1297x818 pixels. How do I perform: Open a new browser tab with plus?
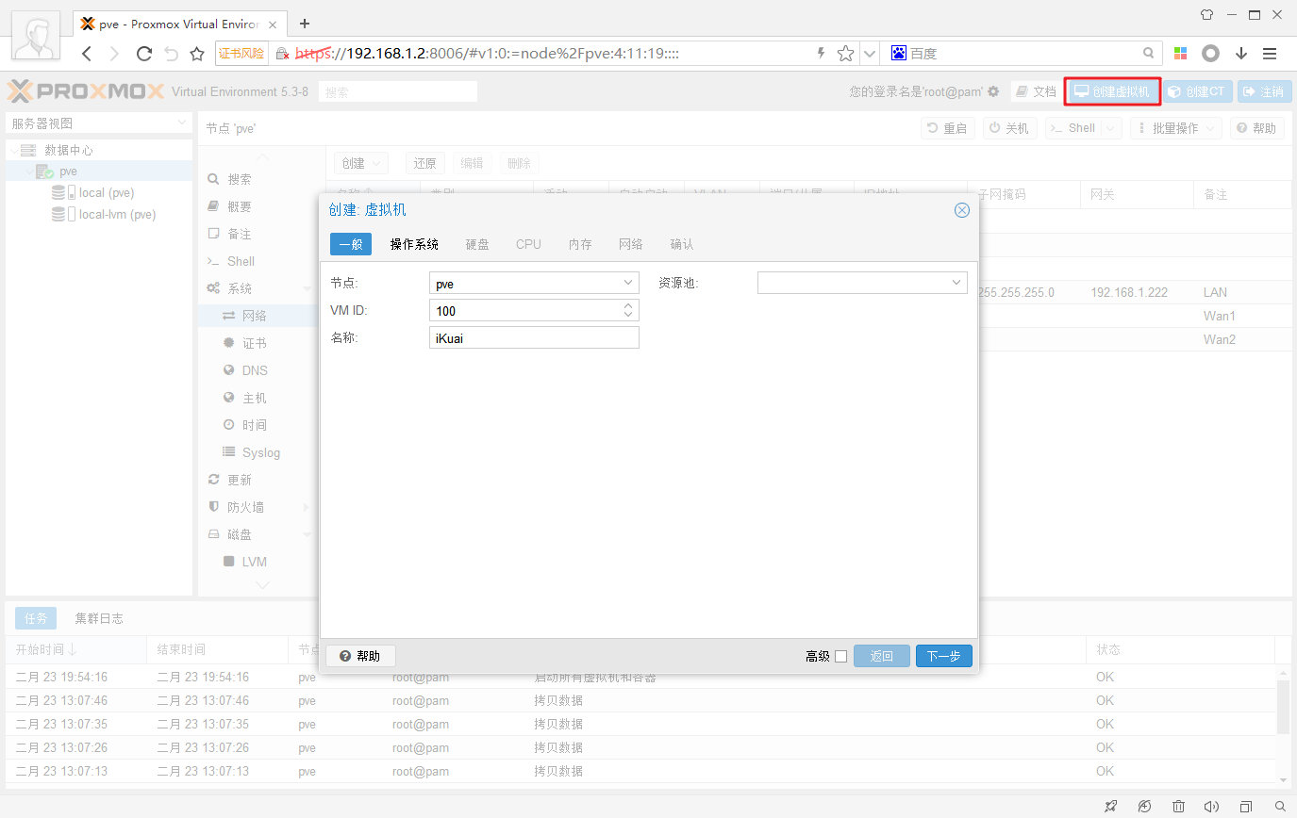[305, 23]
